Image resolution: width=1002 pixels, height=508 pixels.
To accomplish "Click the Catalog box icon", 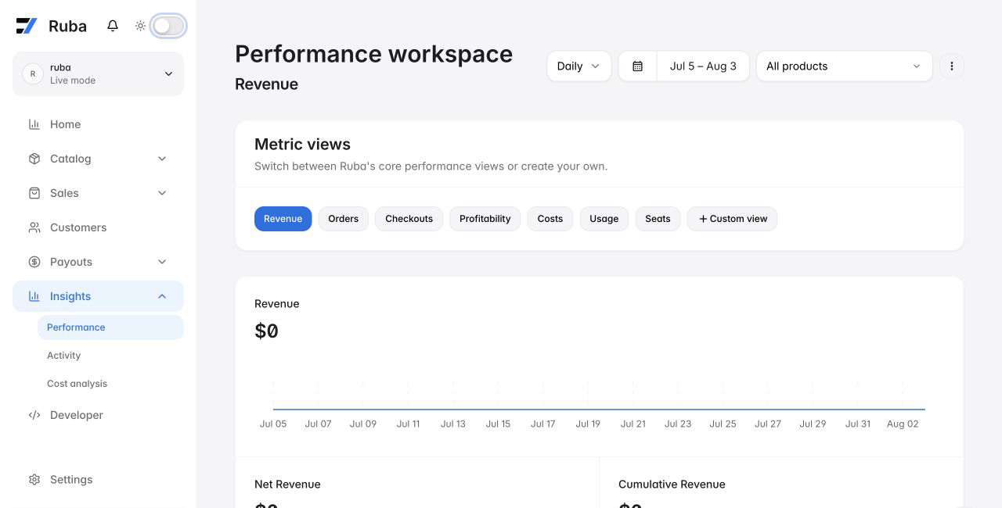I will pos(34,159).
